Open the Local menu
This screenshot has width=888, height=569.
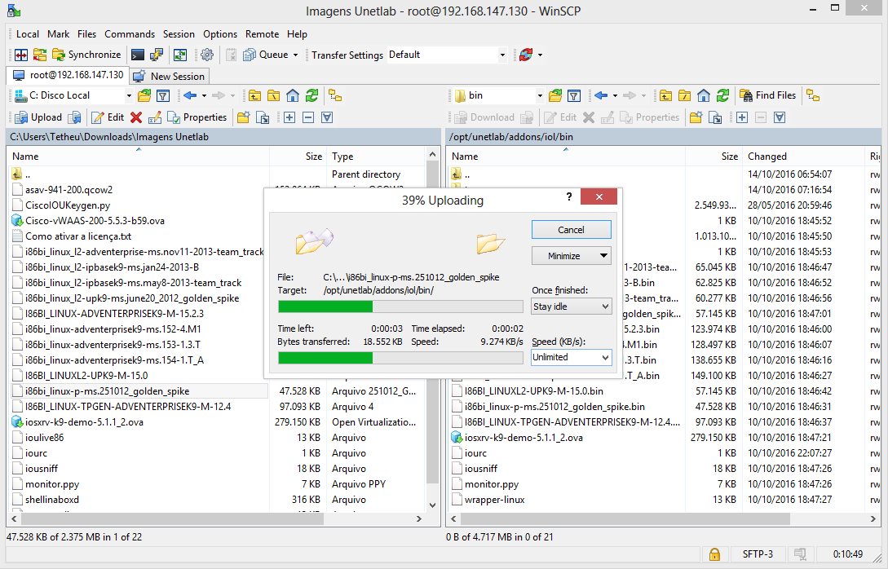tap(28, 34)
